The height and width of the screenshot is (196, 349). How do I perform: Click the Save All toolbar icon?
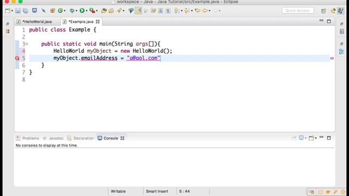26,10
